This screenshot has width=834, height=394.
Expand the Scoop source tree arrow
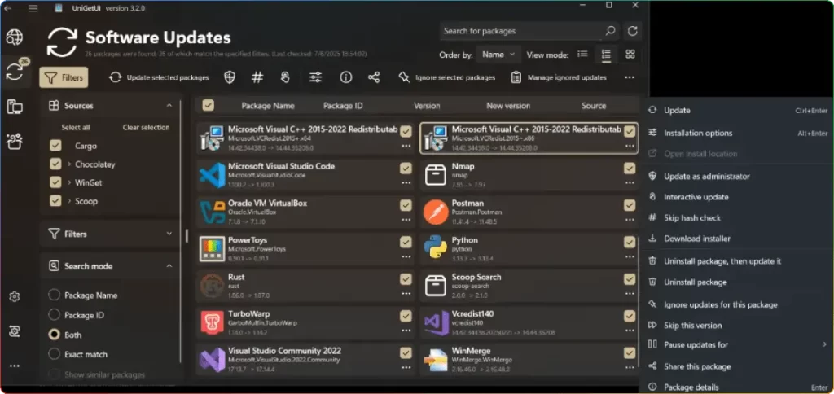click(70, 201)
